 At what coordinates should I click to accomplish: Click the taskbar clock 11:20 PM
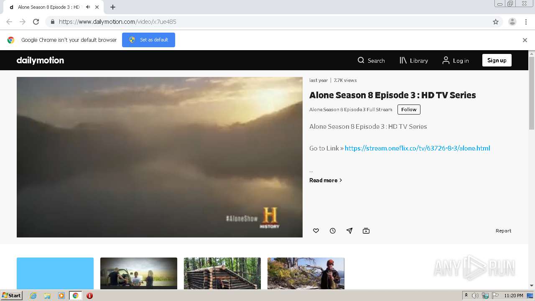click(513, 296)
